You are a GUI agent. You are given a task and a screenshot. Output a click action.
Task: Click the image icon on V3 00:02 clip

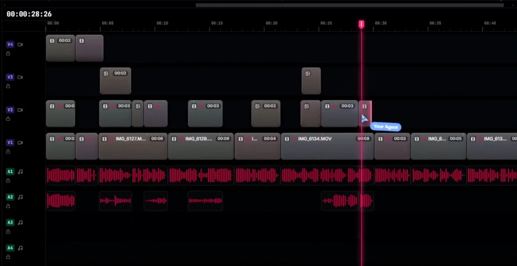[106, 73]
